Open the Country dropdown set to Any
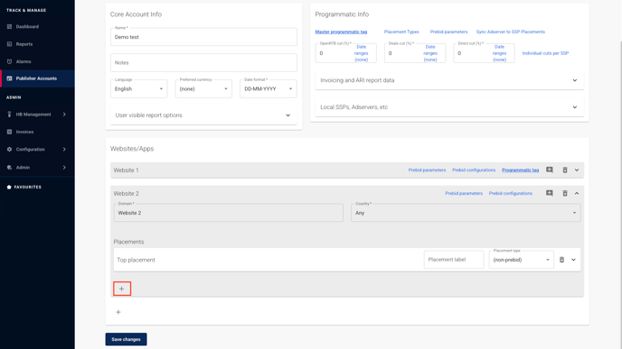Viewport: 622px width, 349px height. 466,213
